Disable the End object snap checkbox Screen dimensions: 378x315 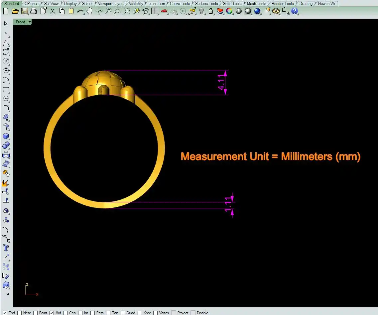pos(5,313)
